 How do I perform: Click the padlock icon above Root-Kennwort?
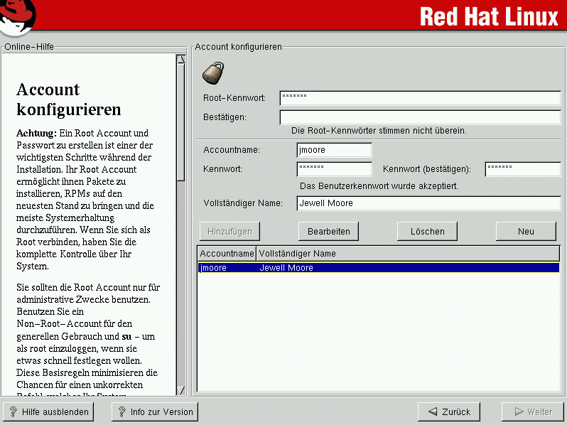(x=212, y=72)
